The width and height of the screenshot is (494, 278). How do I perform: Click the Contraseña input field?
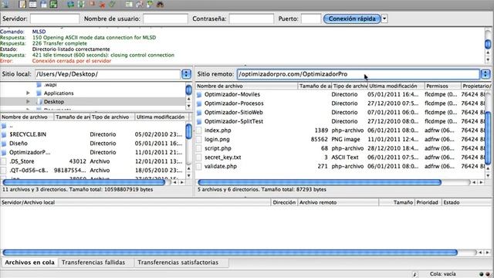[252, 19]
